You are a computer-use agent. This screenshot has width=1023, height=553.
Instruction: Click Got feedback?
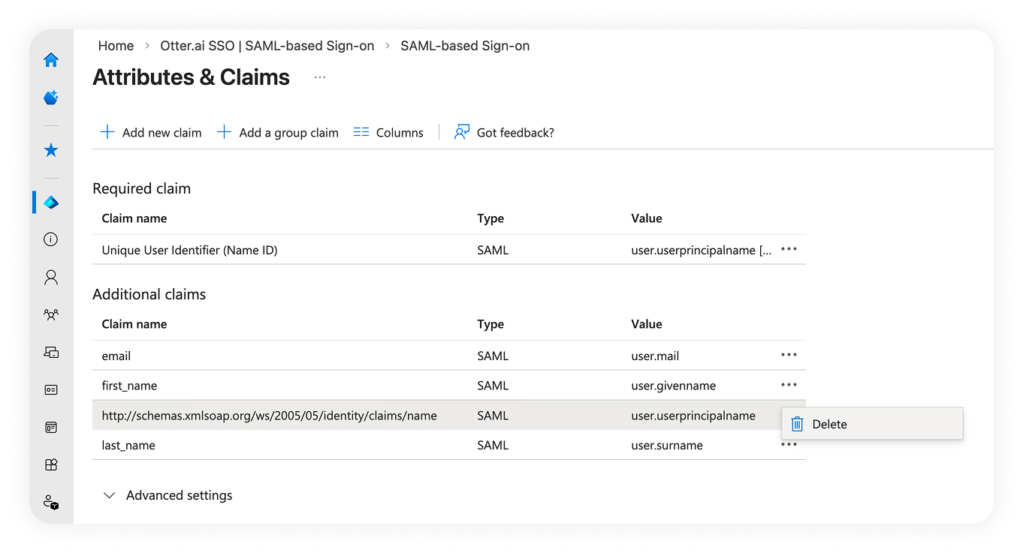504,133
